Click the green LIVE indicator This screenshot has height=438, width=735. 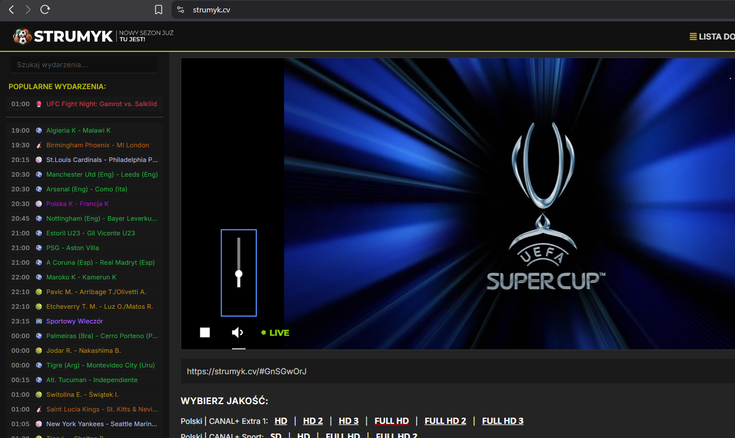coord(275,333)
